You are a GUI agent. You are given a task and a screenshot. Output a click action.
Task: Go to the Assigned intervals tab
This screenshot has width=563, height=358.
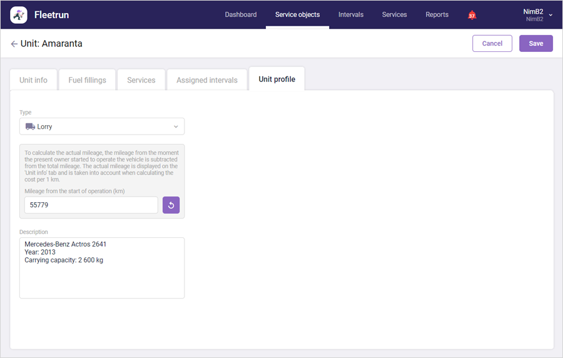tap(207, 79)
